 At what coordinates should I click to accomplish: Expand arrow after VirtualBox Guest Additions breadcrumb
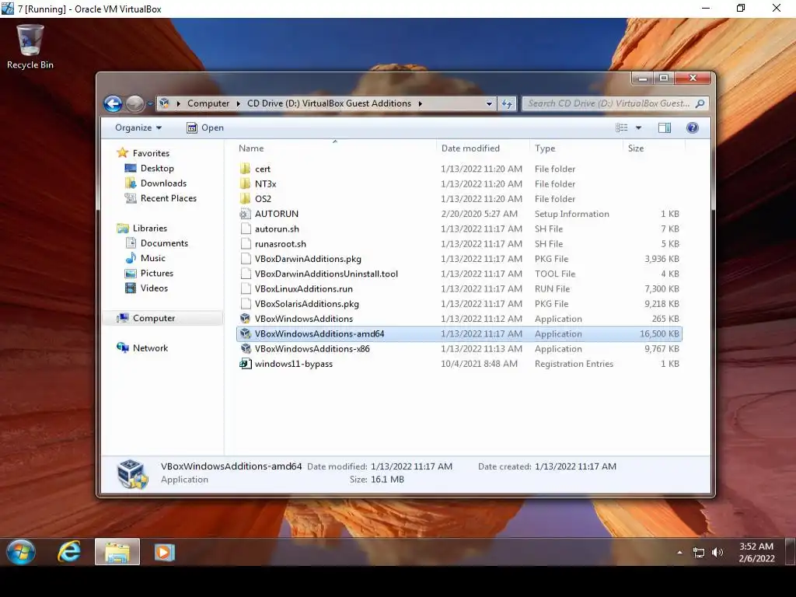pyautogui.click(x=421, y=103)
